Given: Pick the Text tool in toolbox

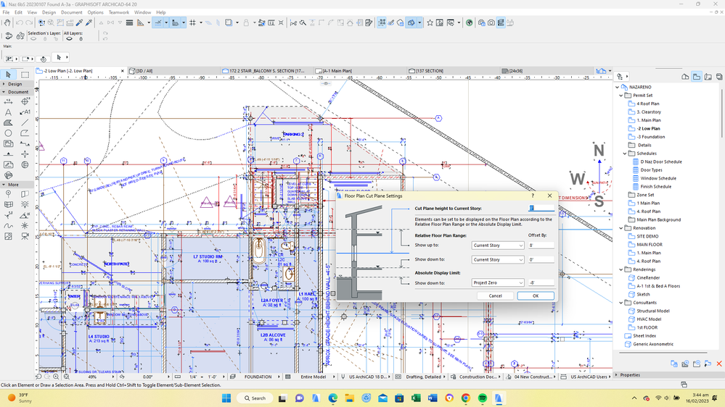Looking at the screenshot, I should pyautogui.click(x=8, y=112).
